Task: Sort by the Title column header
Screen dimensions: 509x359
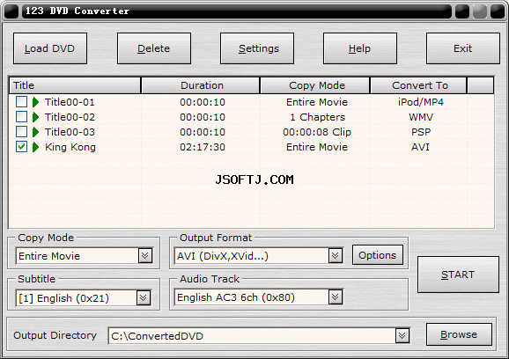Action: click(x=75, y=85)
